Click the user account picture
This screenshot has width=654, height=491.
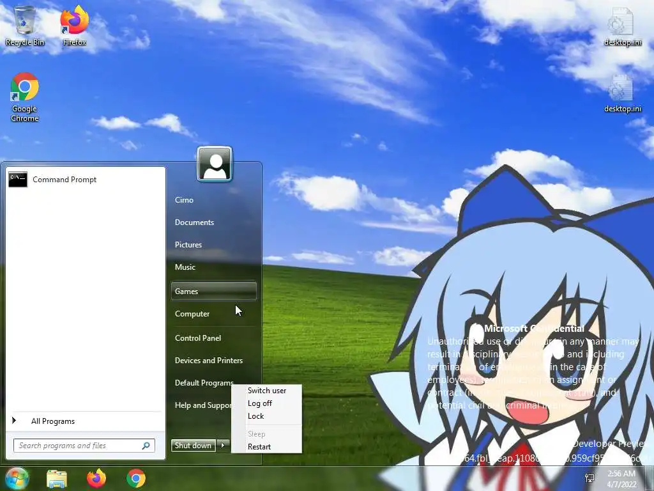click(215, 164)
